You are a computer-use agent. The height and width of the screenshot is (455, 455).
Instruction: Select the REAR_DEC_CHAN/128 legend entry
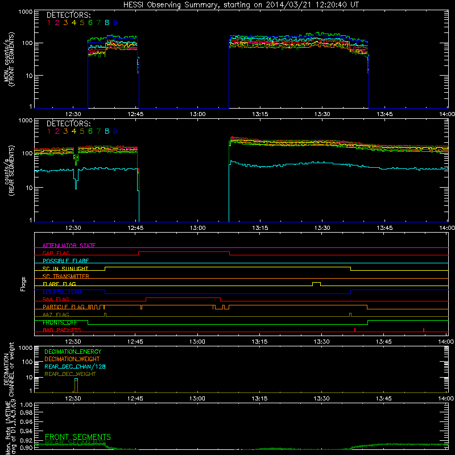(x=75, y=367)
